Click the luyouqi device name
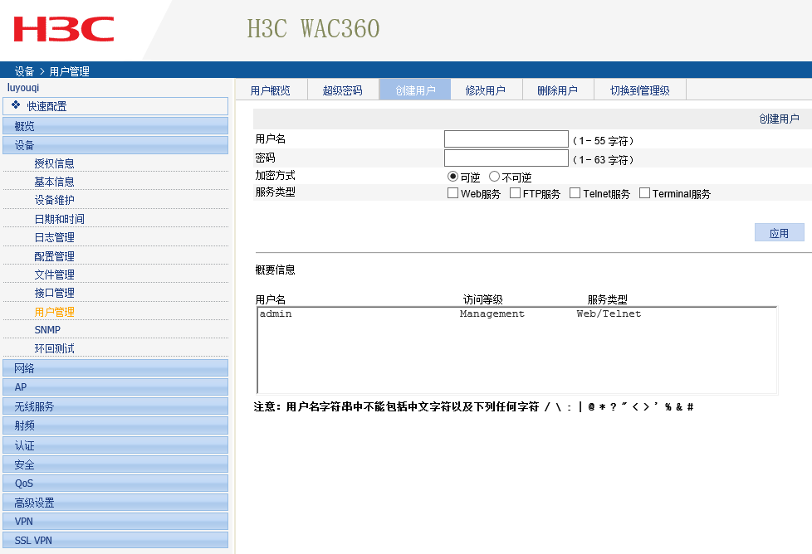Screen dimensions: 812x554 tap(23, 87)
